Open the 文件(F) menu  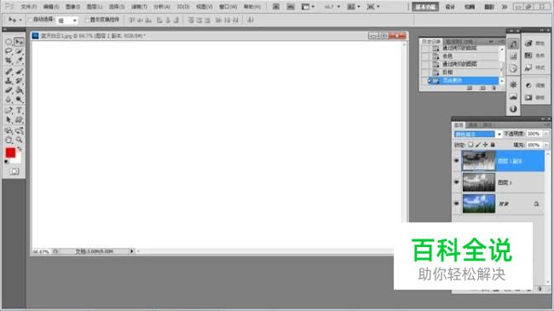click(29, 7)
